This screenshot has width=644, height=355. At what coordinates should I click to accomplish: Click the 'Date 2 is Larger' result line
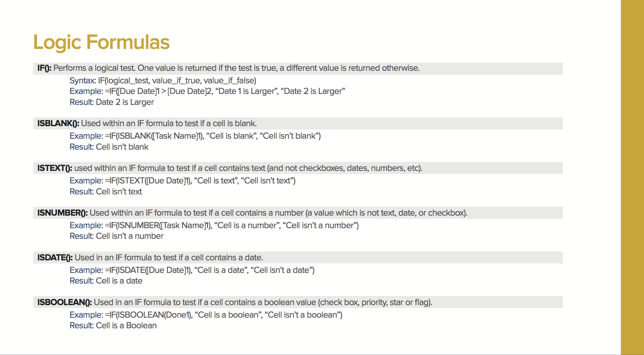(112, 102)
